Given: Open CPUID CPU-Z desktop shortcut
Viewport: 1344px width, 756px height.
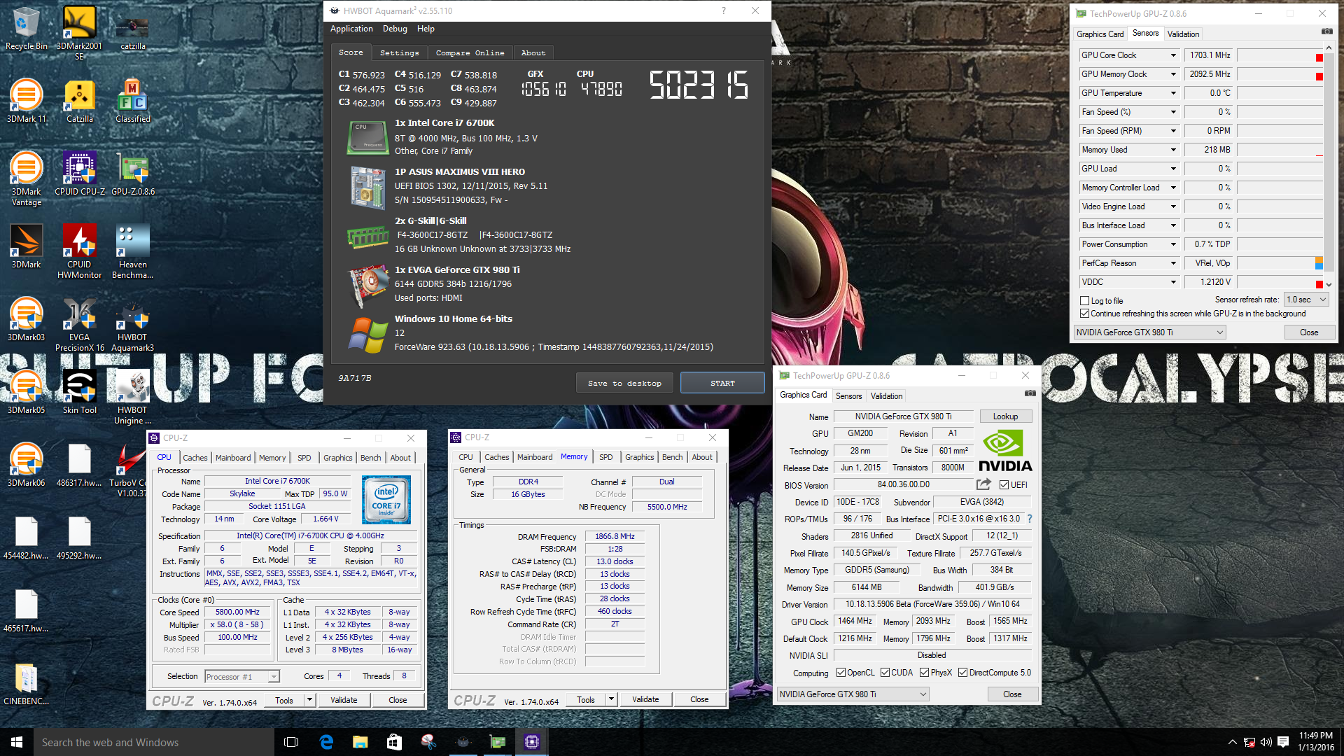Looking at the screenshot, I should point(79,174).
